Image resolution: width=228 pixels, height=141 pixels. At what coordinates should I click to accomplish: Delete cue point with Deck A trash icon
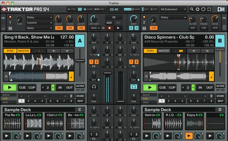(x=71, y=96)
